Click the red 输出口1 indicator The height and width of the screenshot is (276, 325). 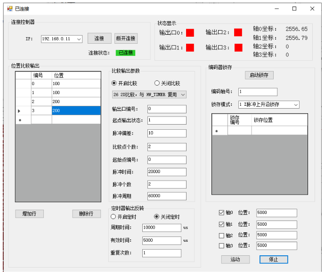(x=190, y=47)
